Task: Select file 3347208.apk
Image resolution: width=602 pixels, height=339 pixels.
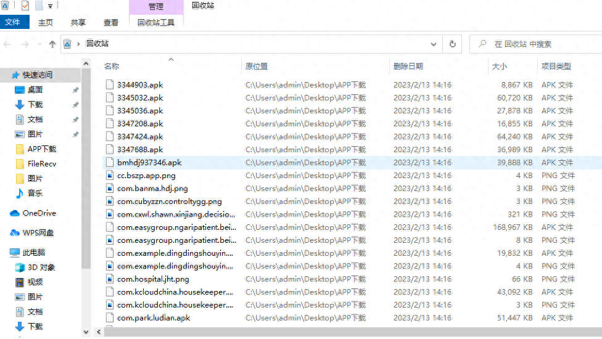Action: (140, 124)
